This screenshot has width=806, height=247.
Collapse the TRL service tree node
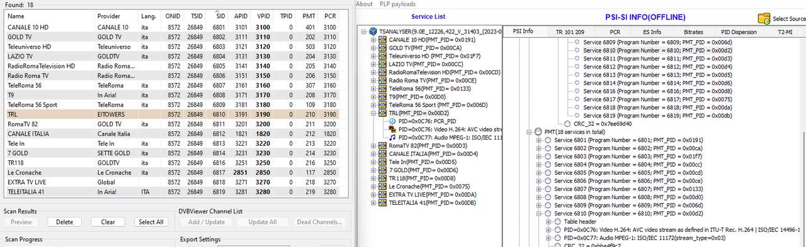coord(373,113)
